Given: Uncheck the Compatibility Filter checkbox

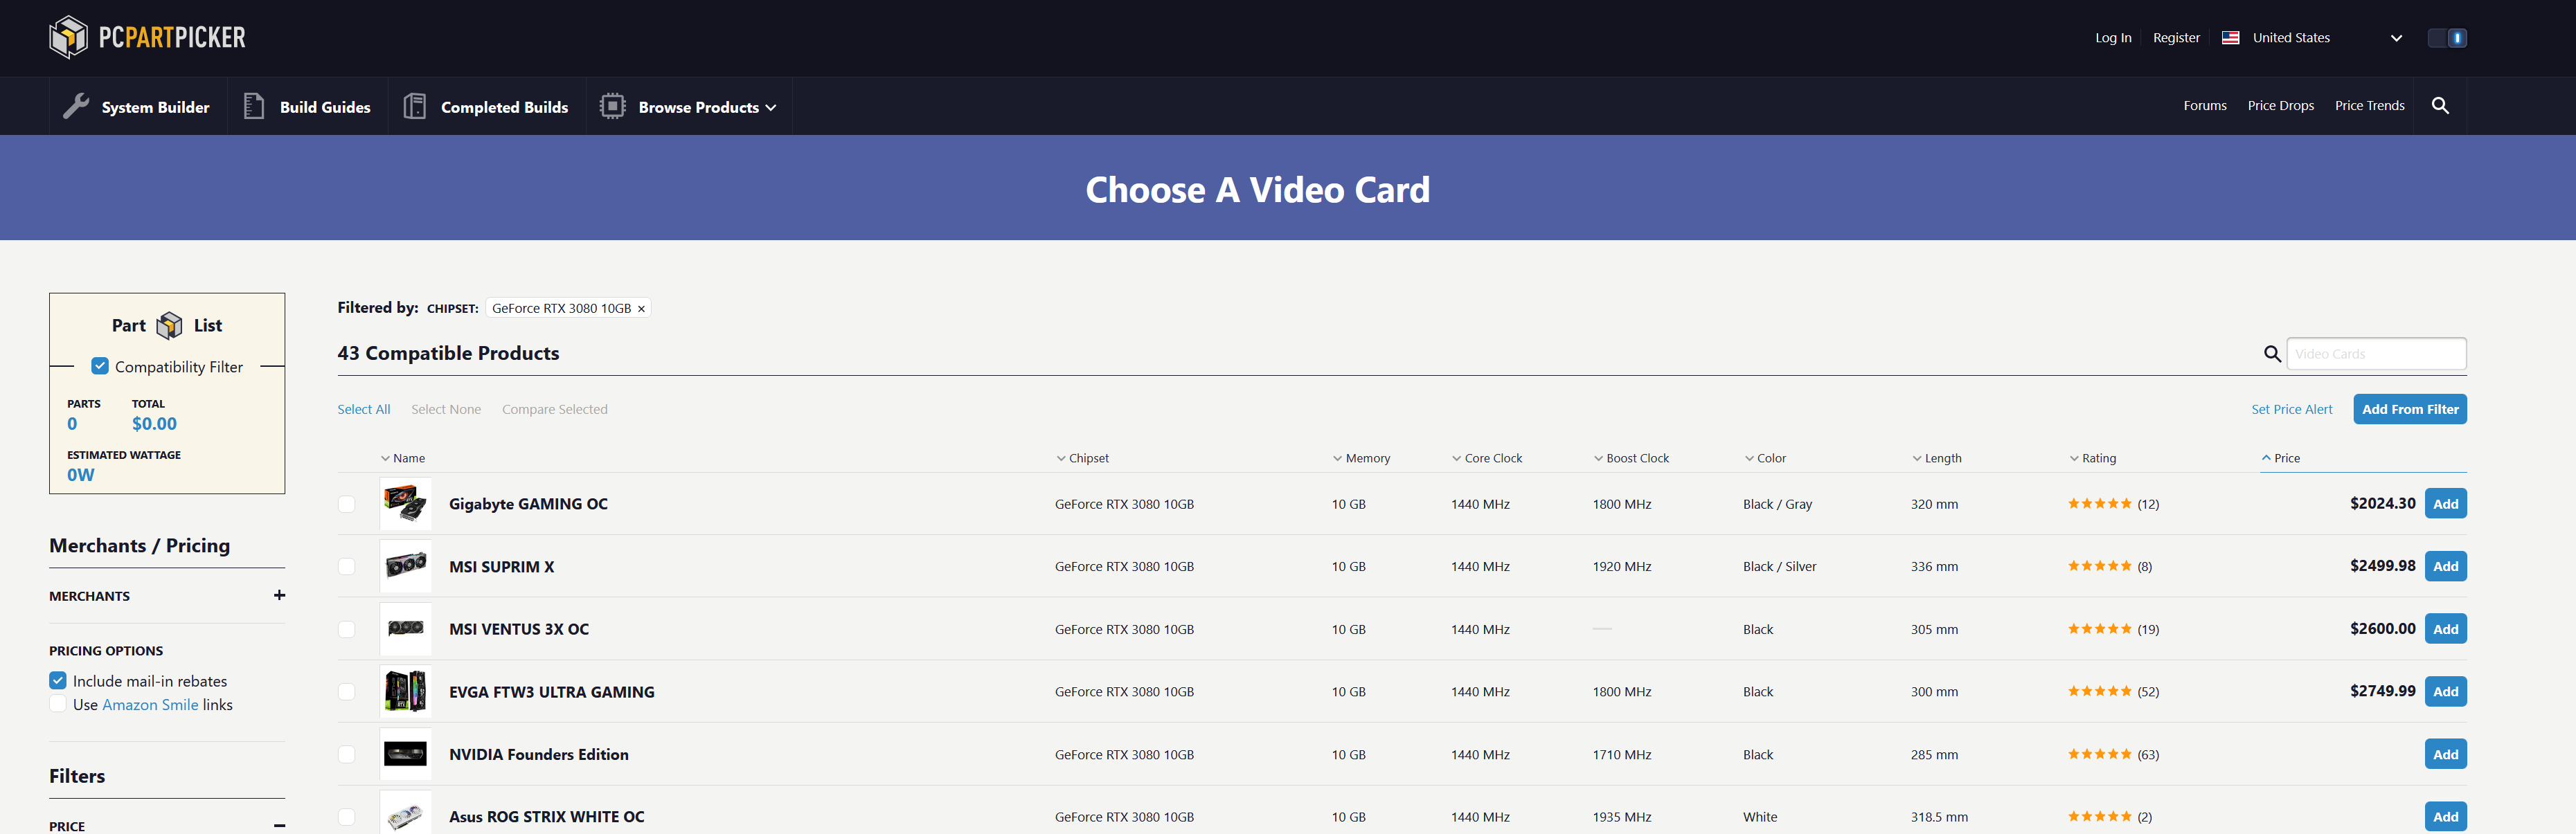Looking at the screenshot, I should (x=100, y=366).
